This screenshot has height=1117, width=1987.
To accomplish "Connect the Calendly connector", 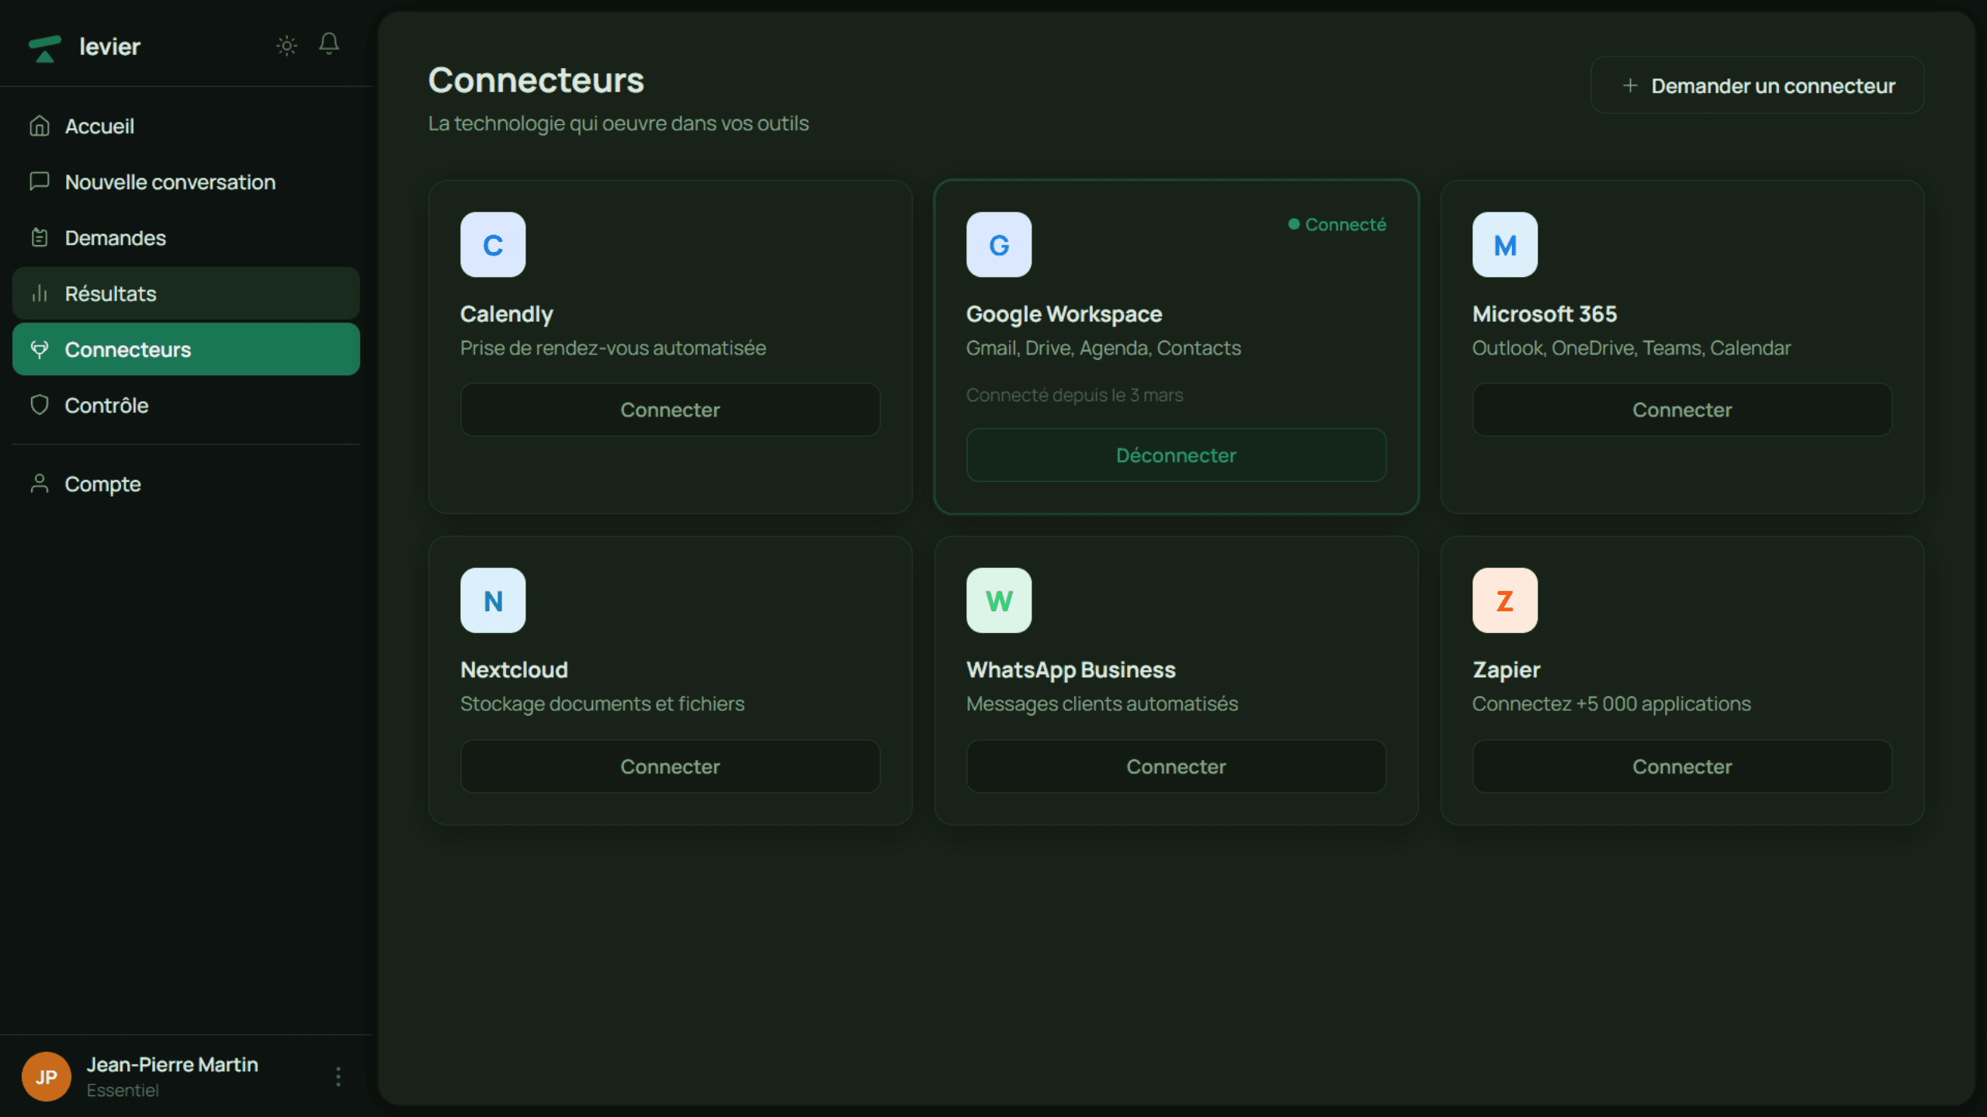I will click(671, 410).
